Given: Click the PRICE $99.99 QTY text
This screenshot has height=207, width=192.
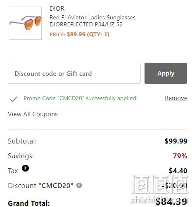Looking at the screenshot, I should click(x=79, y=34).
